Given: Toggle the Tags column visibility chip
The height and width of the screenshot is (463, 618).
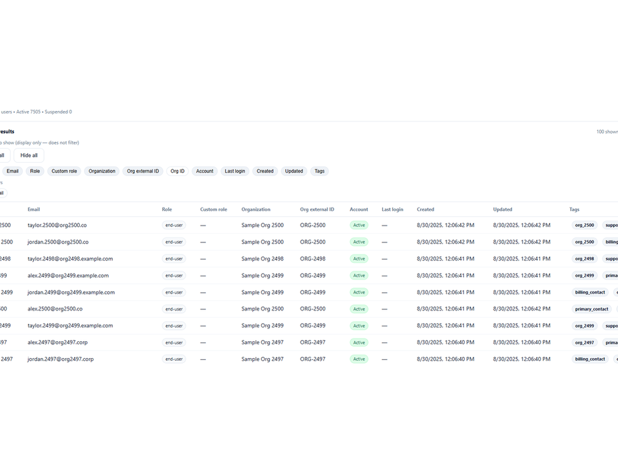Looking at the screenshot, I should tap(319, 171).
